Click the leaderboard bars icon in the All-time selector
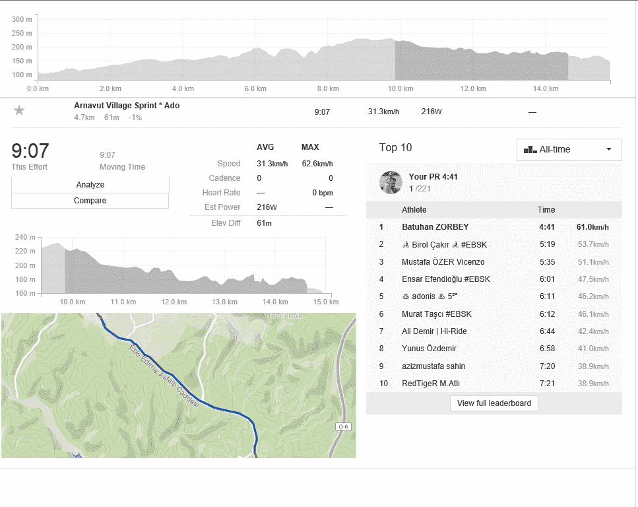Viewport: 638px width, 507px height. (530, 150)
